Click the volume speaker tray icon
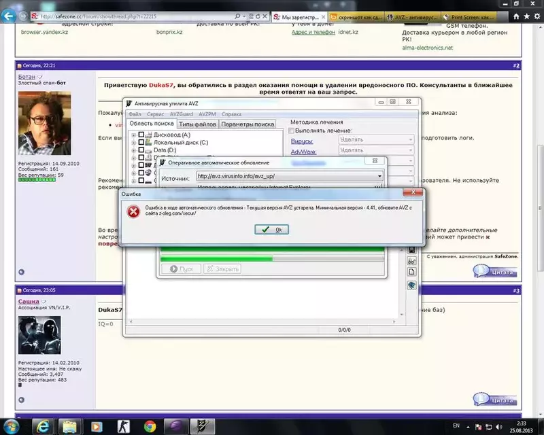The height and width of the screenshot is (435, 544). [x=499, y=427]
